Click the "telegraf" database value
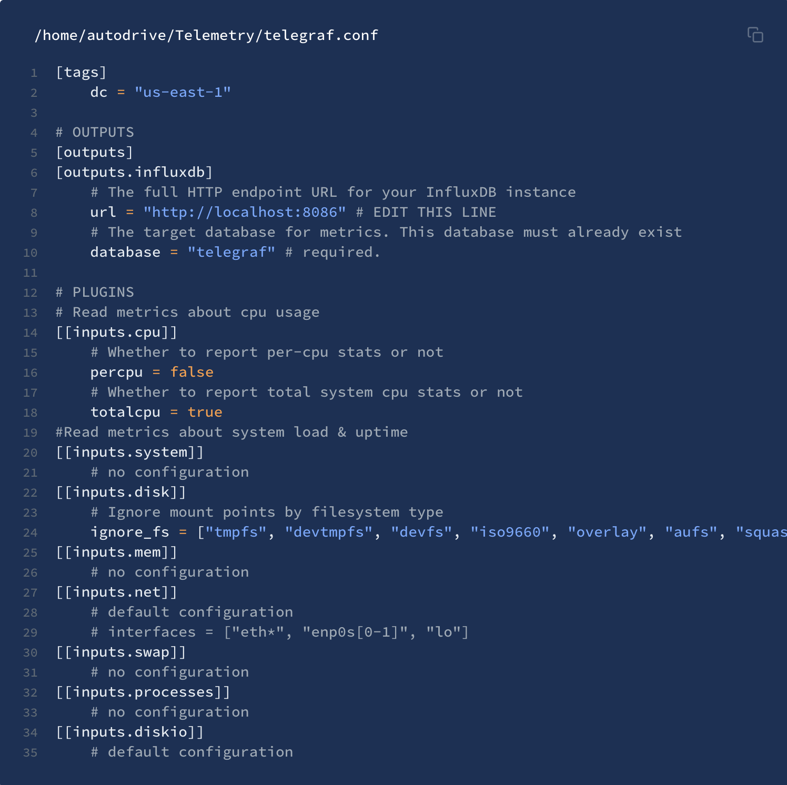This screenshot has height=785, width=787. pos(231,252)
